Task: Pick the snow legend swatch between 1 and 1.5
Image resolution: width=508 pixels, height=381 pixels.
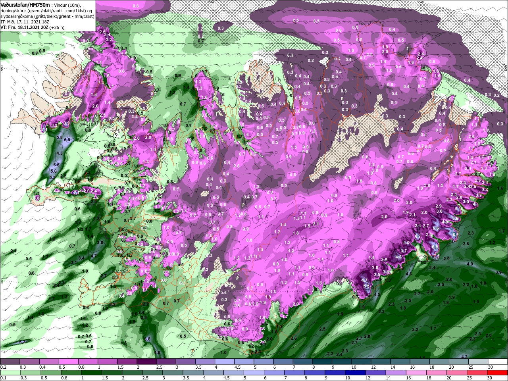Action: point(107,362)
